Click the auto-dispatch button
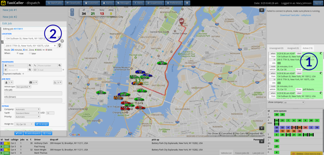This screenshot has height=155, width=324. click(32, 133)
